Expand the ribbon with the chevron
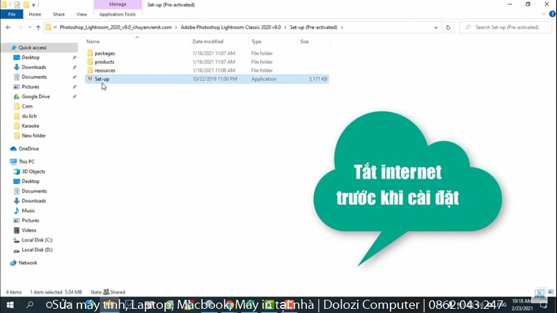 [544, 14]
